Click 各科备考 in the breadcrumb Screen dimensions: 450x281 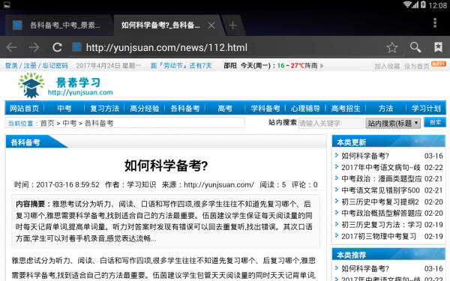tap(99, 124)
